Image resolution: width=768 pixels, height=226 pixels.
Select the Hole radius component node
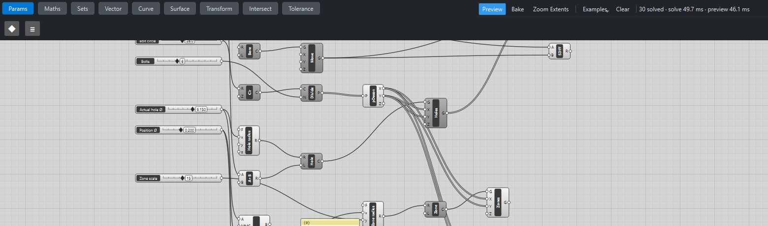(249, 141)
